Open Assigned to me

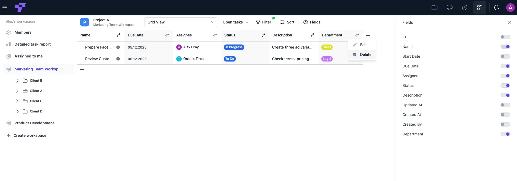click(28, 56)
